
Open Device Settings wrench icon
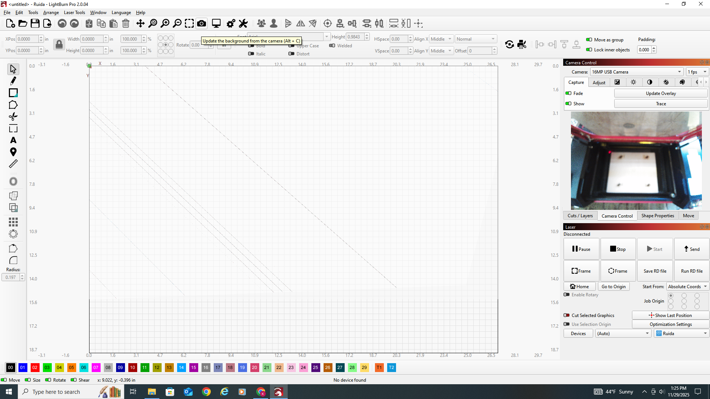coord(243,24)
